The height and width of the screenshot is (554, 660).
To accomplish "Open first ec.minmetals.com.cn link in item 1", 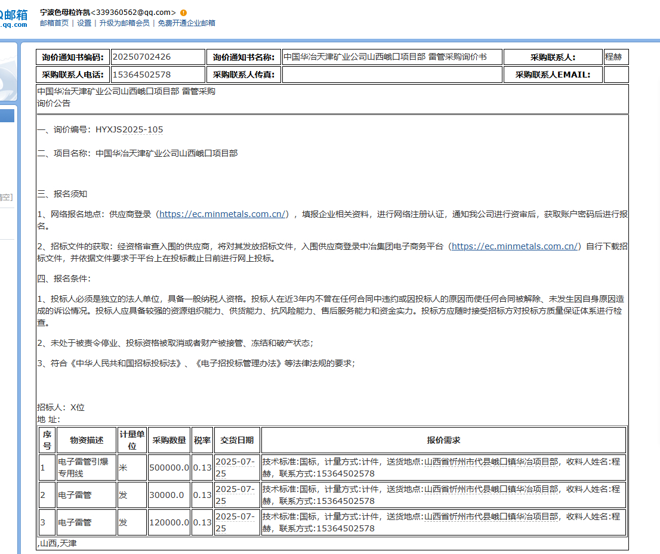I will pyautogui.click(x=223, y=214).
